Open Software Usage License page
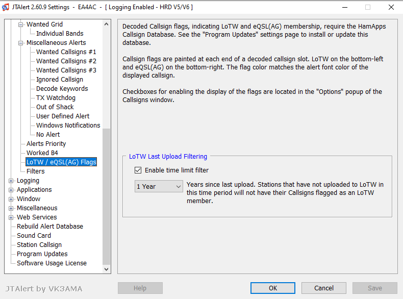Image resolution: width=403 pixels, height=299 pixels. coord(52,263)
